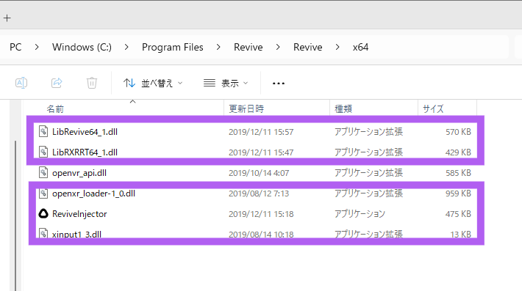
Task: Go to Windows (C:) in the address bar
Action: coord(82,47)
